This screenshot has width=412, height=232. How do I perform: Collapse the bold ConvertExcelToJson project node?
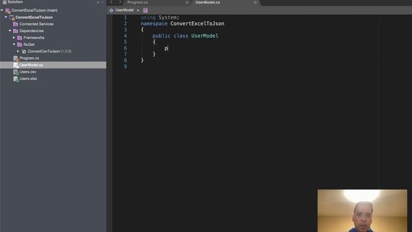[6, 17]
